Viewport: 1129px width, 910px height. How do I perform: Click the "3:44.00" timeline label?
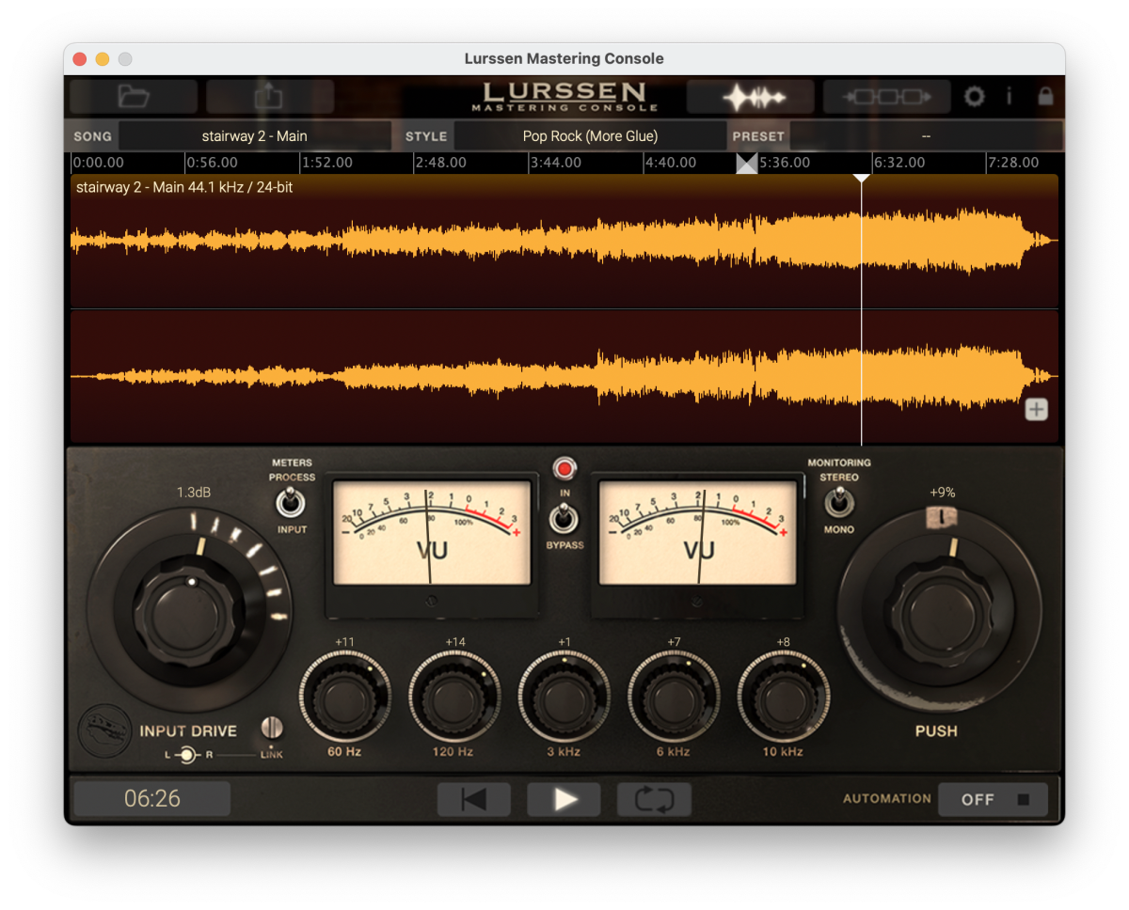point(557,163)
